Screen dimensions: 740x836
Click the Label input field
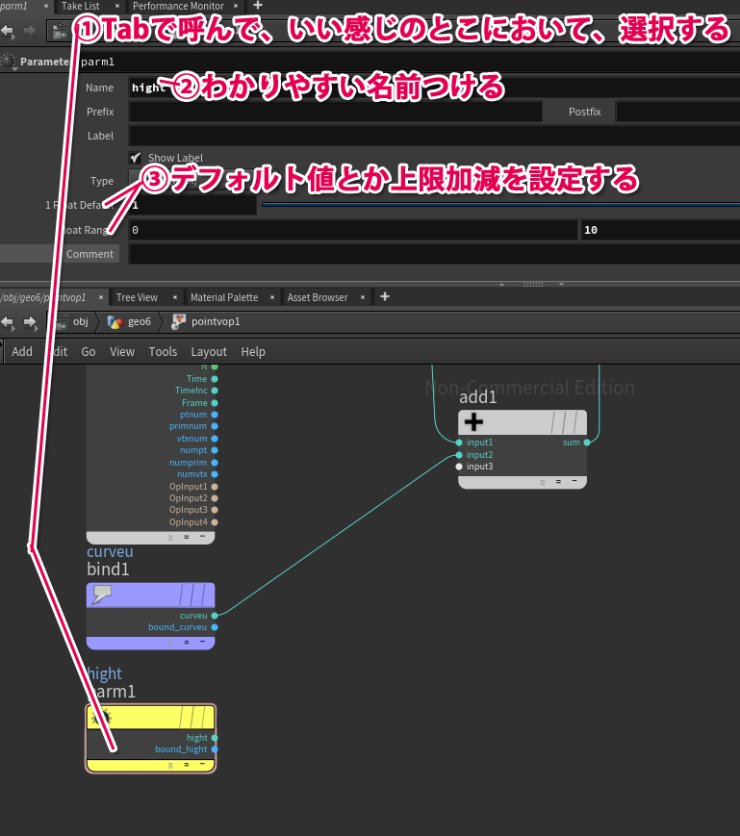pyautogui.click(x=433, y=136)
